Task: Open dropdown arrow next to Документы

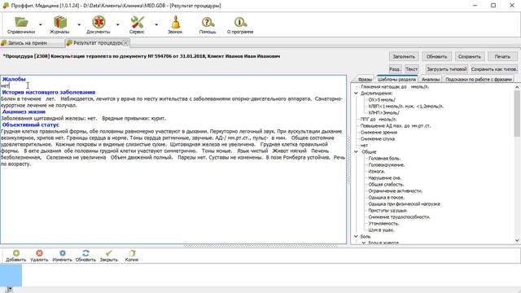Action: (x=117, y=24)
